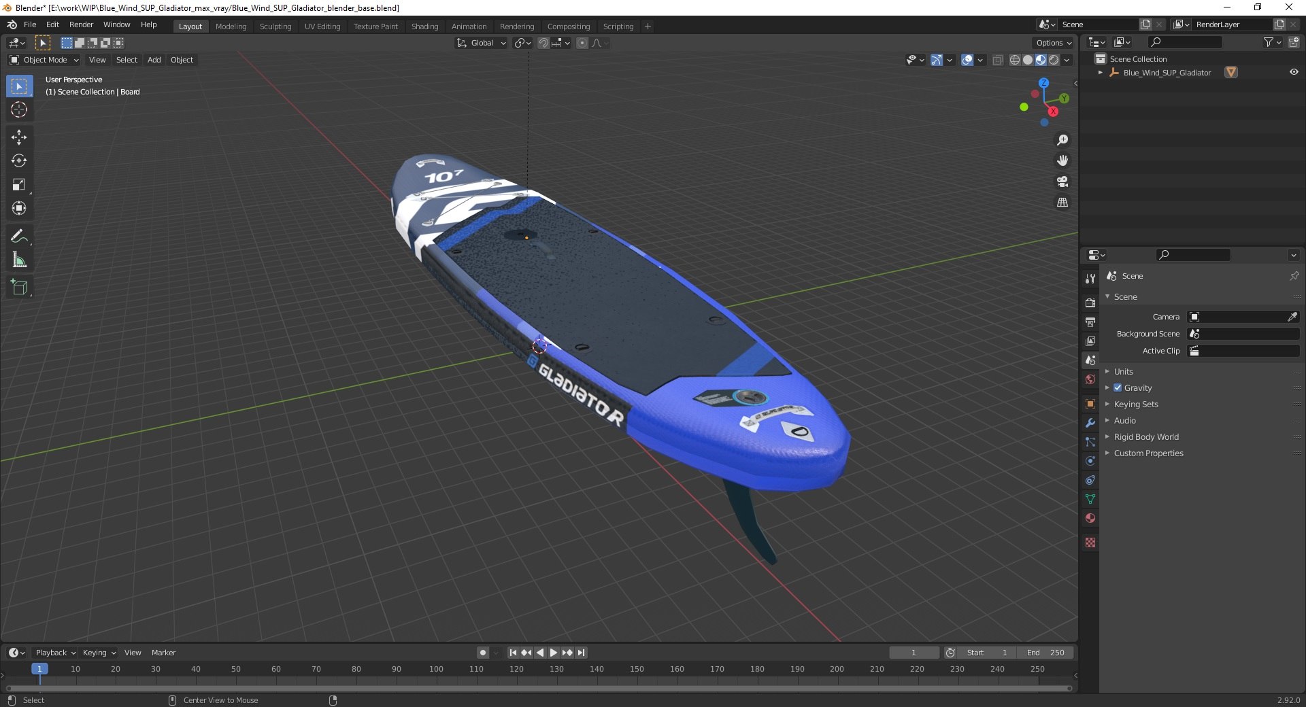
Task: Open the Keying dropdown in timeline
Action: (99, 653)
